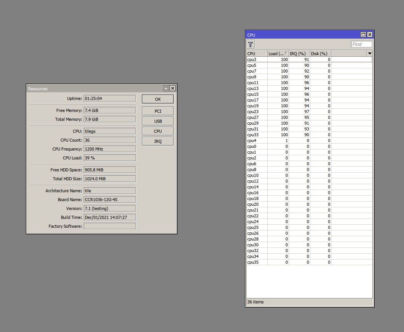Select the cpu19 row
Viewport: 404px width, 332px height.
[309, 106]
